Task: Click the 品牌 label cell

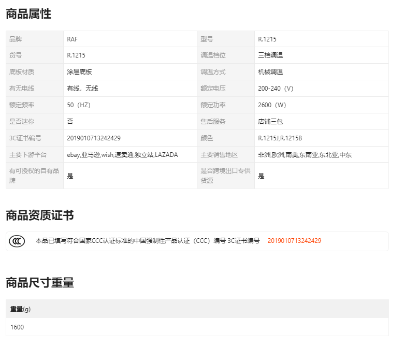Action: tap(35, 39)
